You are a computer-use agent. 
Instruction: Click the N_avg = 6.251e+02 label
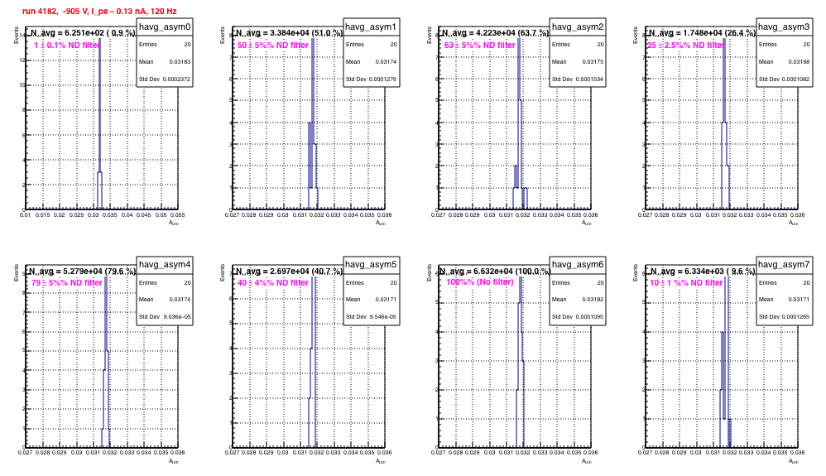tap(83, 33)
